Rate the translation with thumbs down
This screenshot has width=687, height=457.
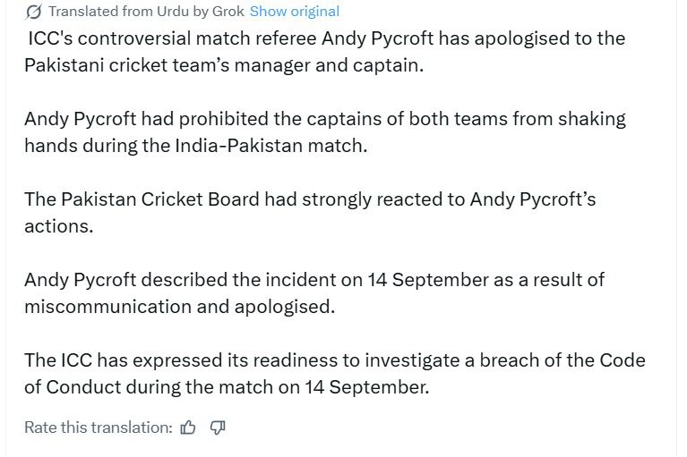tap(218, 427)
